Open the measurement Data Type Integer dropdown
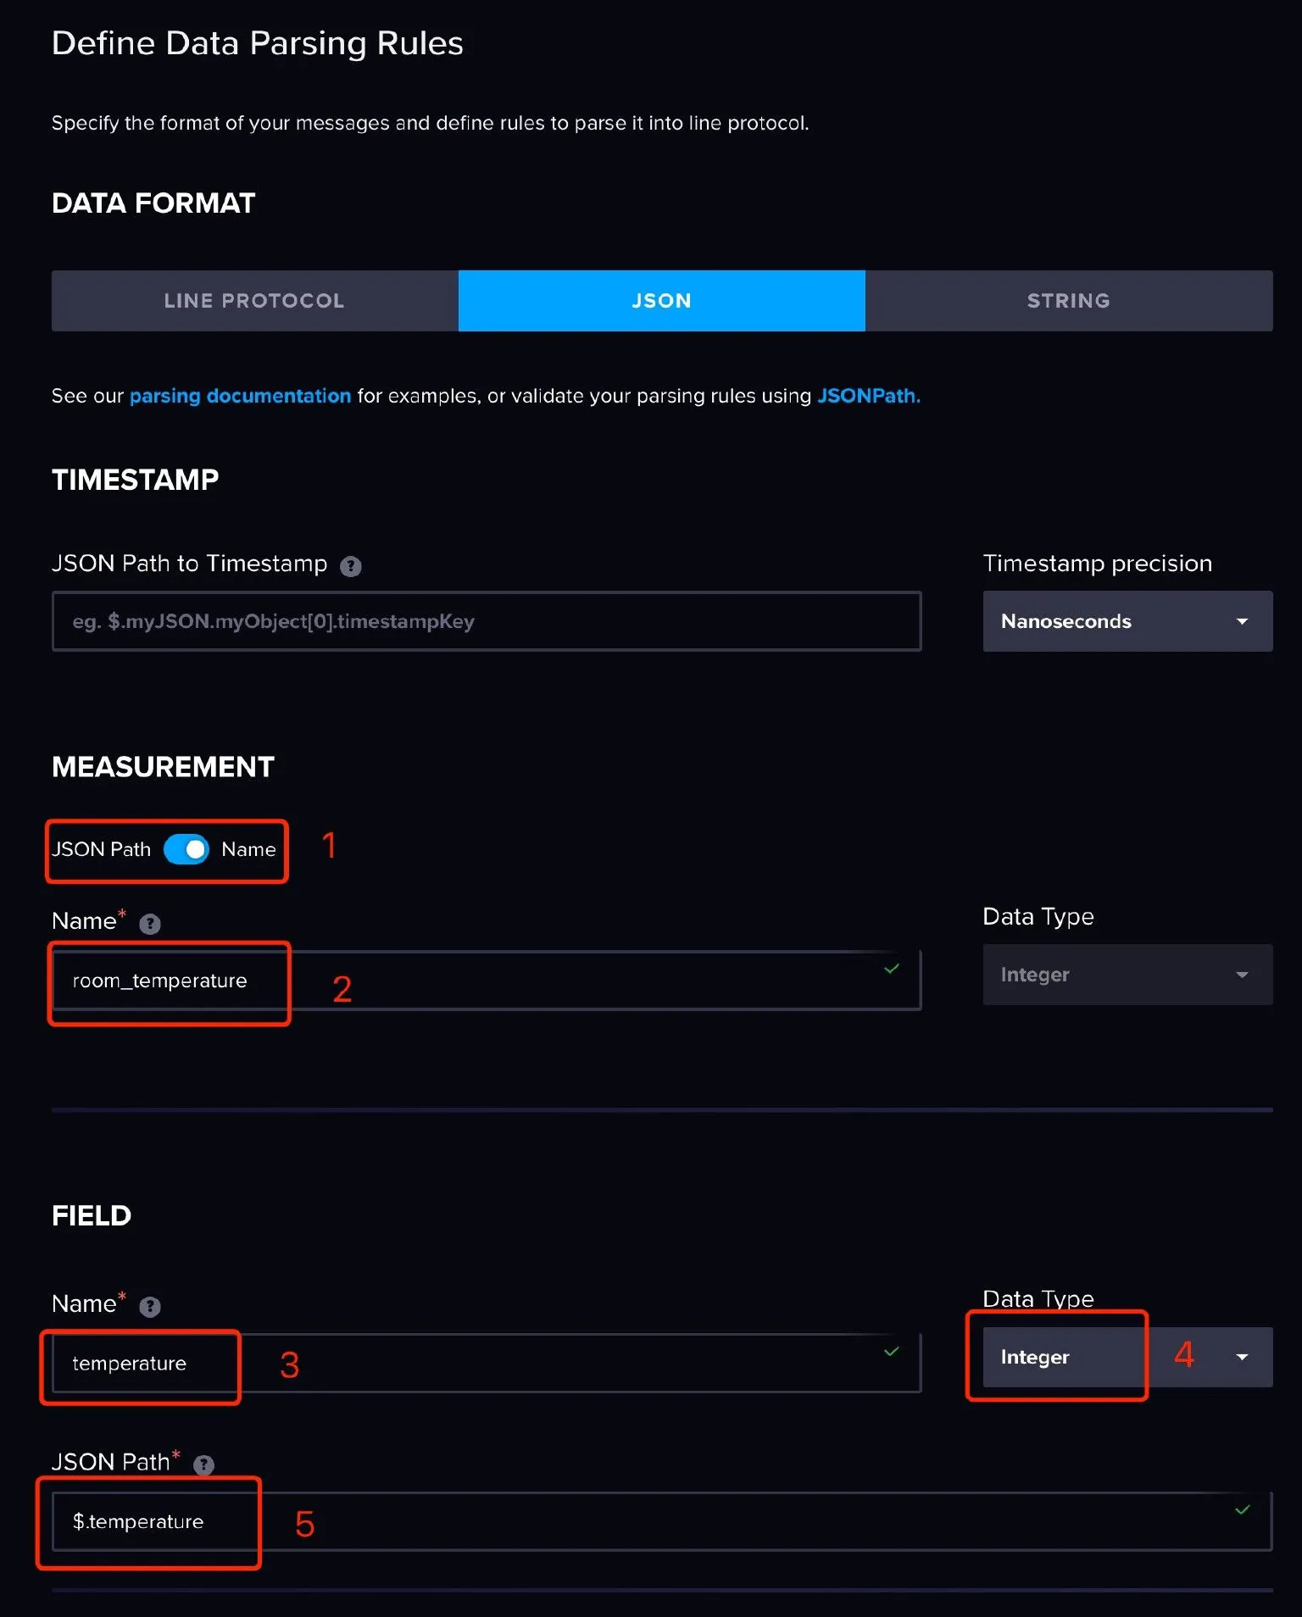This screenshot has width=1302, height=1617. tap(1127, 975)
